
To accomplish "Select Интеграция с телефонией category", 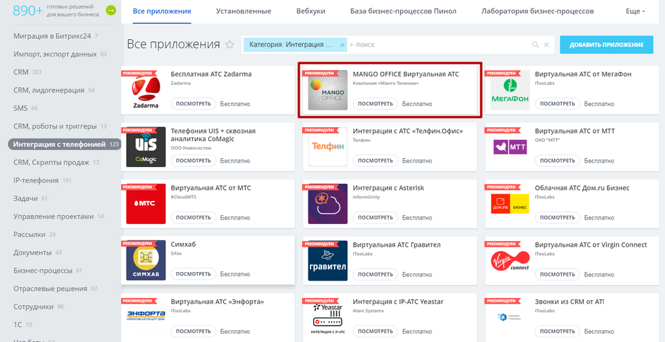I will (65, 144).
